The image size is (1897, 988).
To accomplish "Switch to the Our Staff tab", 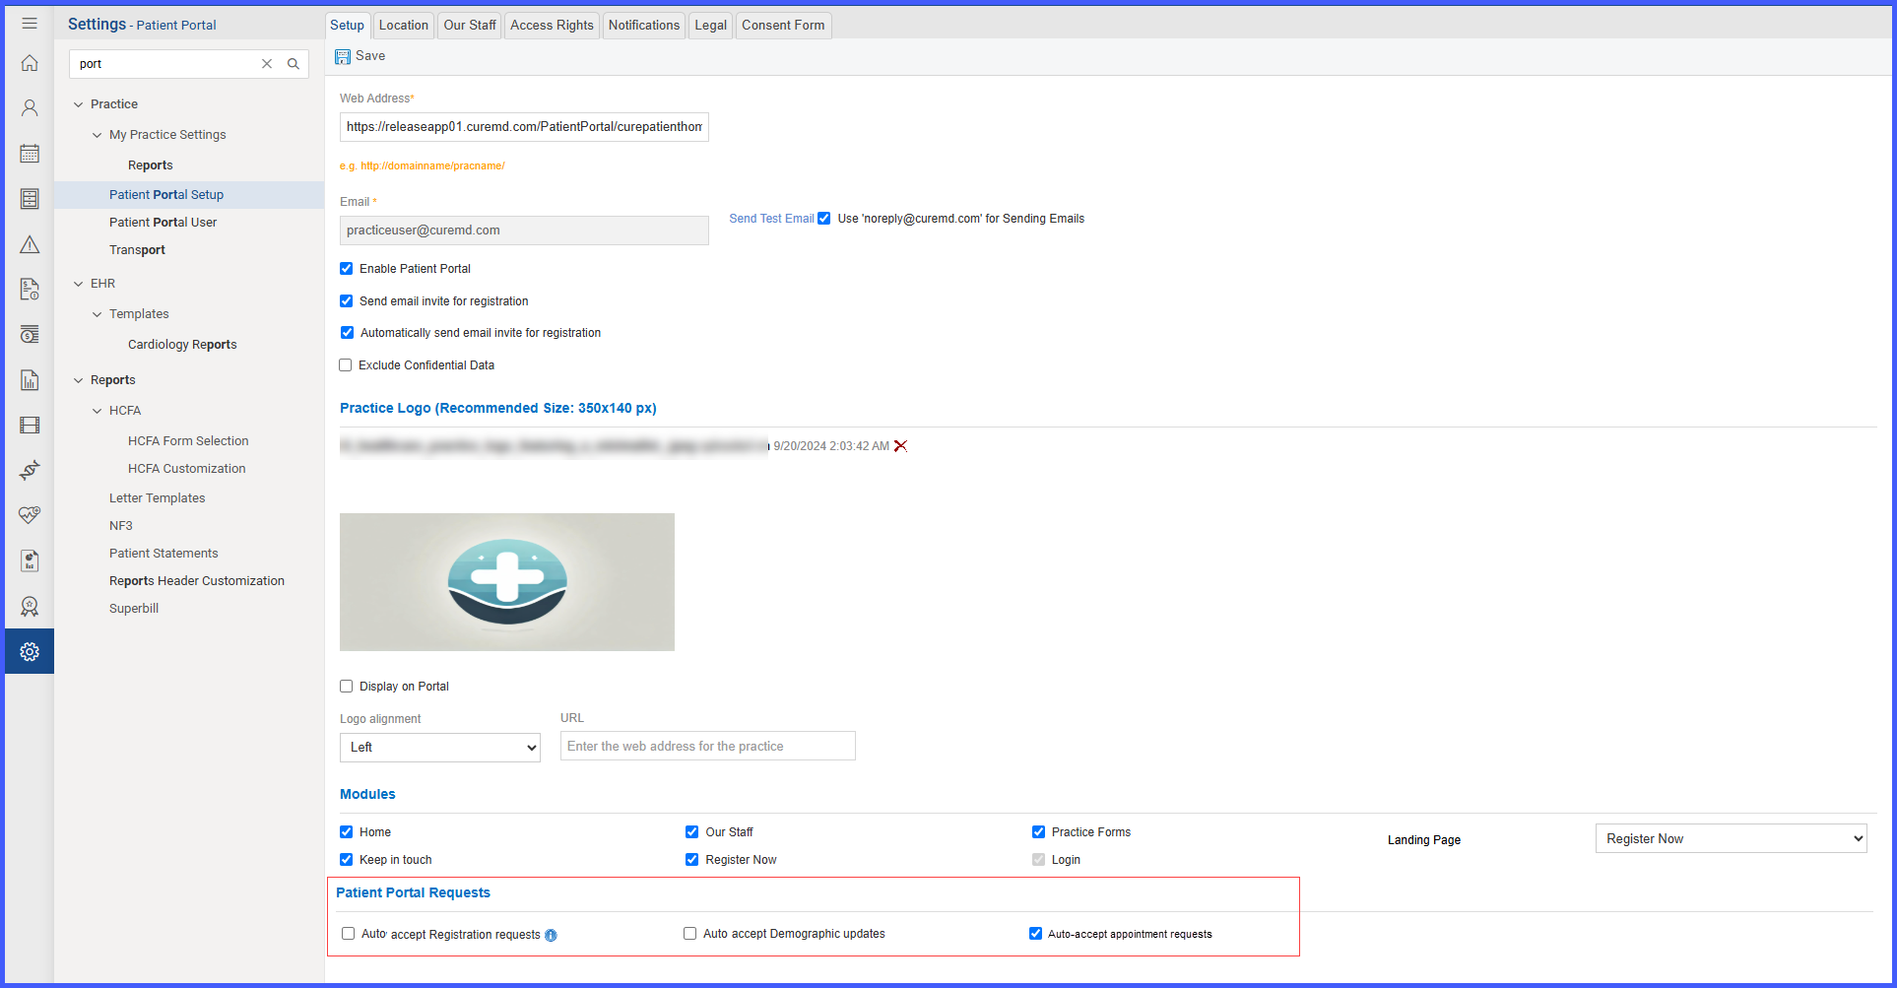I will [470, 26].
